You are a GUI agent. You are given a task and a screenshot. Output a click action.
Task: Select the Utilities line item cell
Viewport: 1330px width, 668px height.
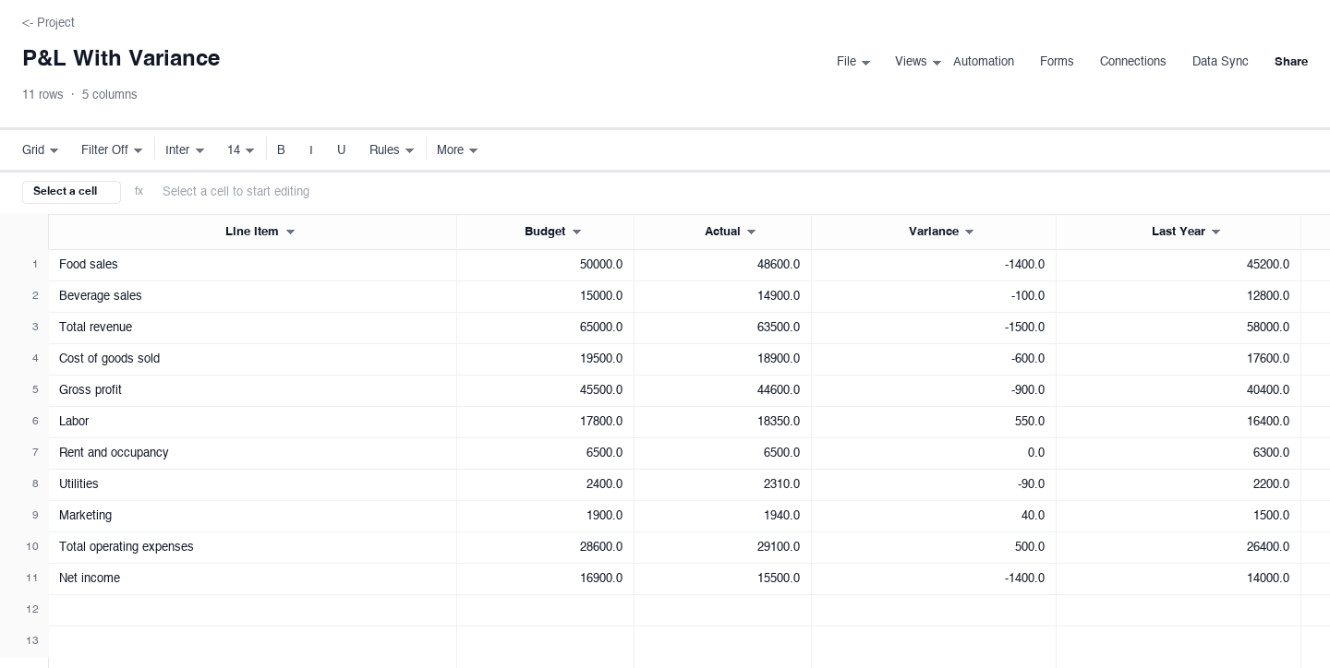[x=252, y=484]
